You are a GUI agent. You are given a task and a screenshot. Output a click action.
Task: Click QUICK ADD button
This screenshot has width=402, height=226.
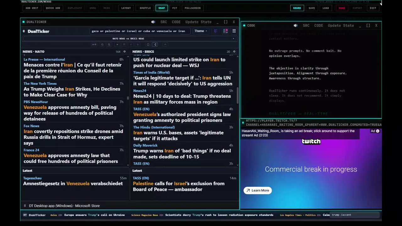tap(53, 8)
